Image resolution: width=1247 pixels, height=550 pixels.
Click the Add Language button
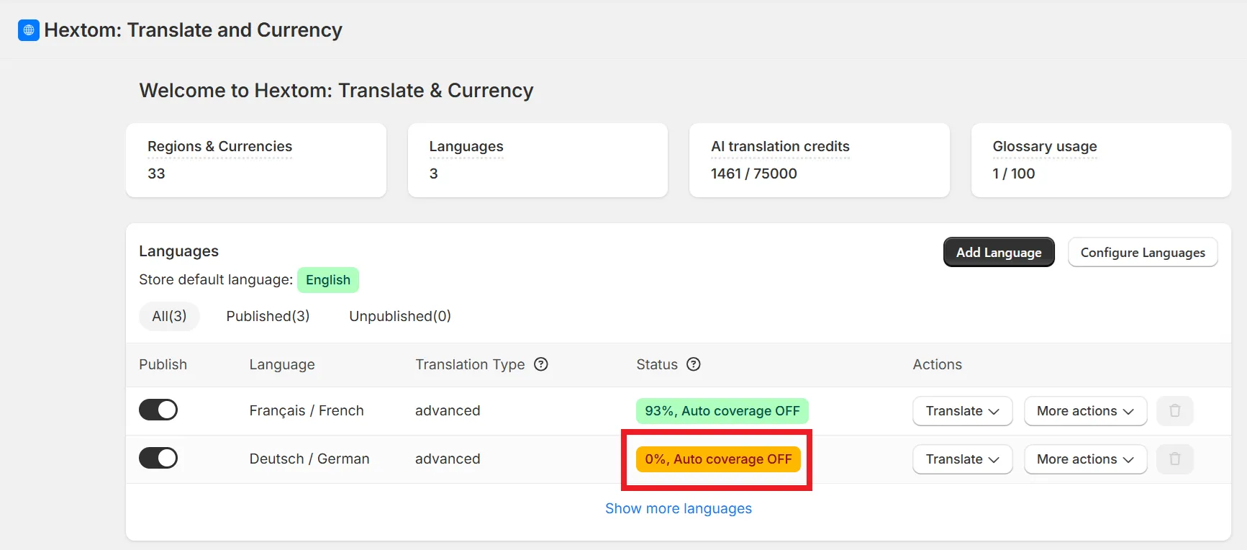[999, 252]
